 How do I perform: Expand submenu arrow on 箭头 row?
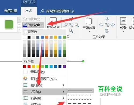(x=64, y=98)
